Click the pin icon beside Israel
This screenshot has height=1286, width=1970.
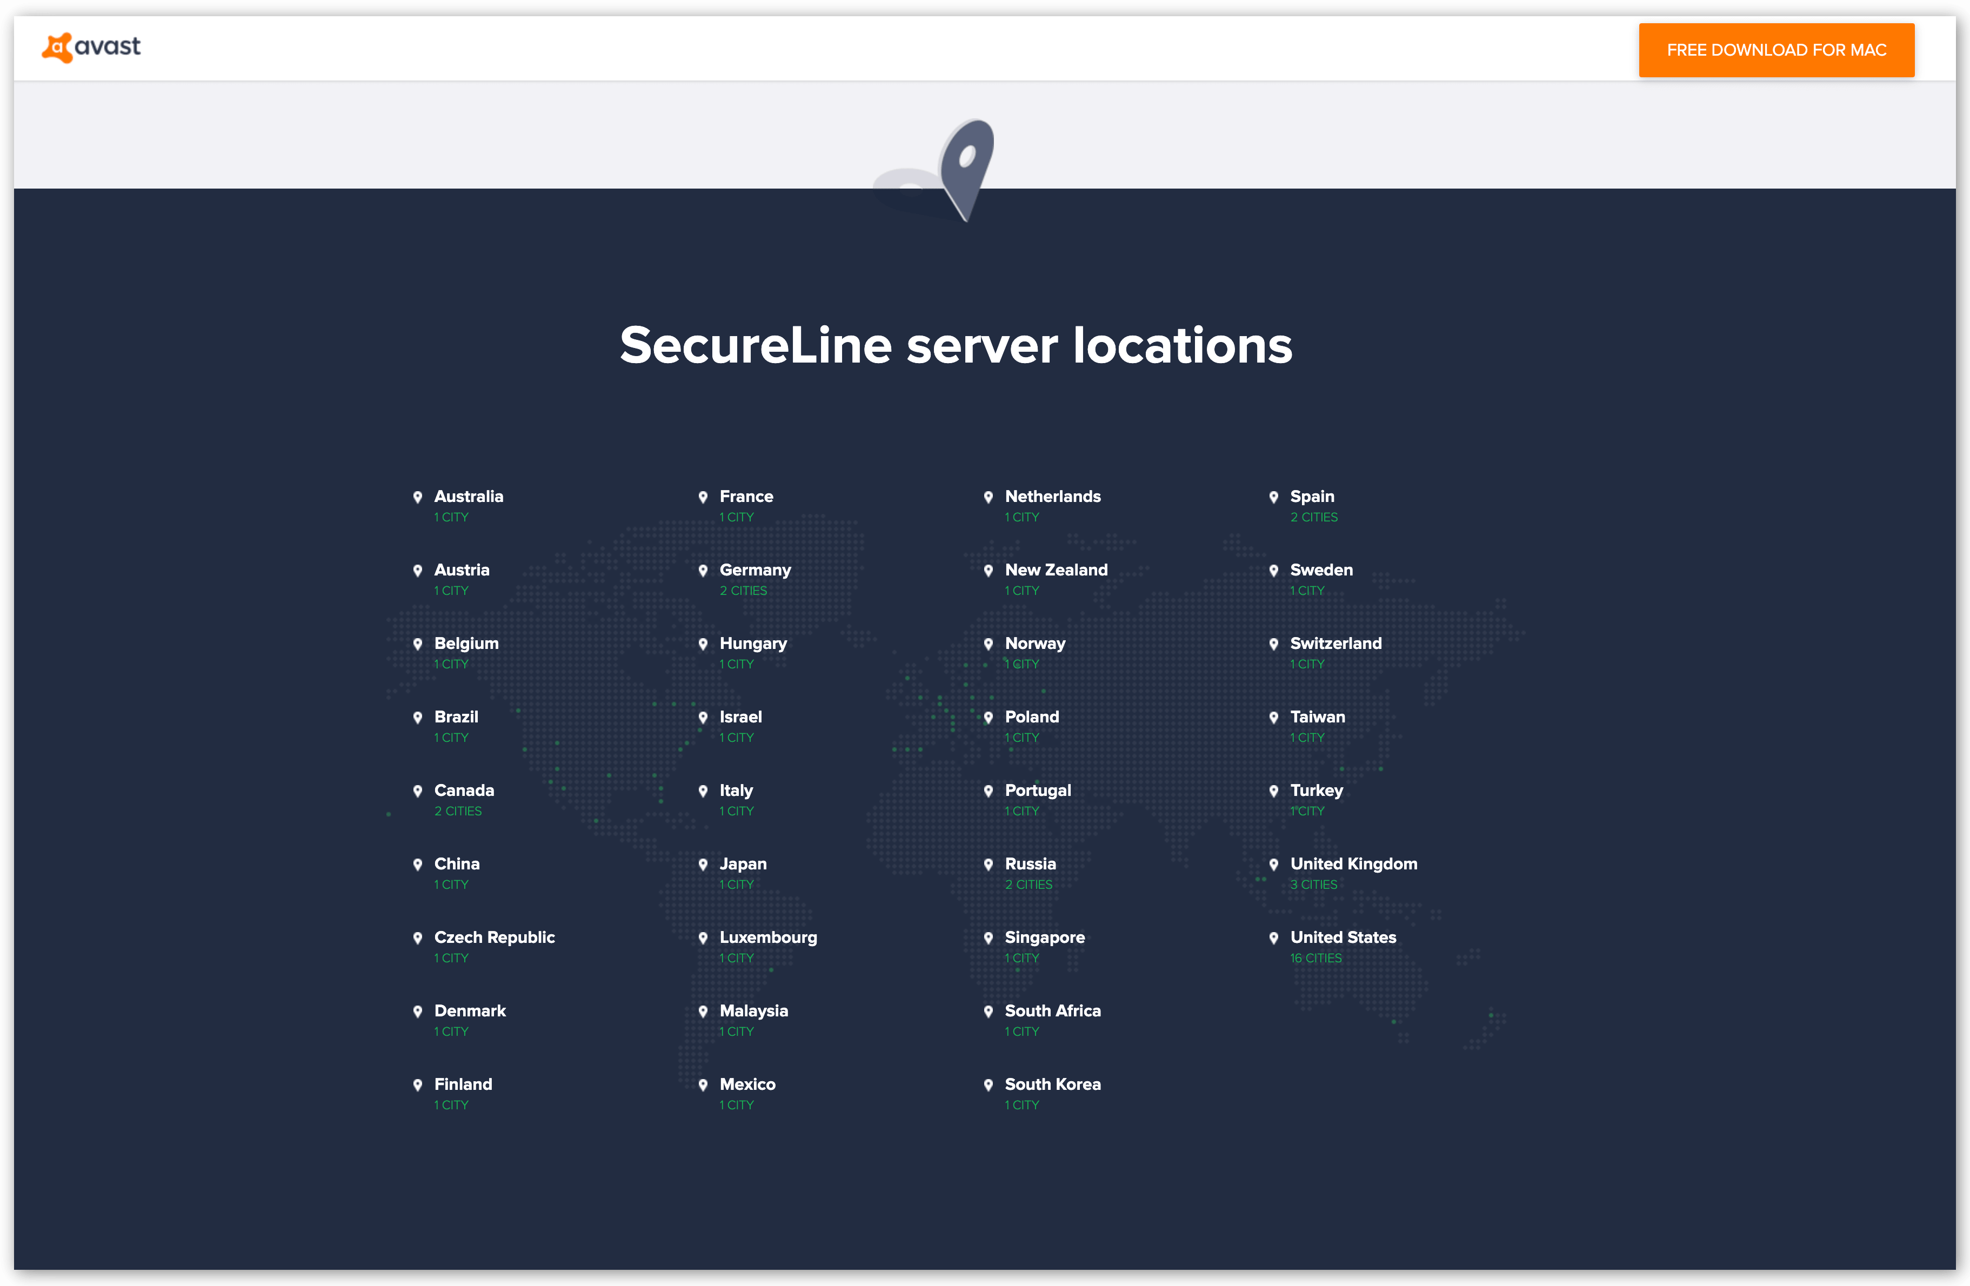tap(703, 718)
